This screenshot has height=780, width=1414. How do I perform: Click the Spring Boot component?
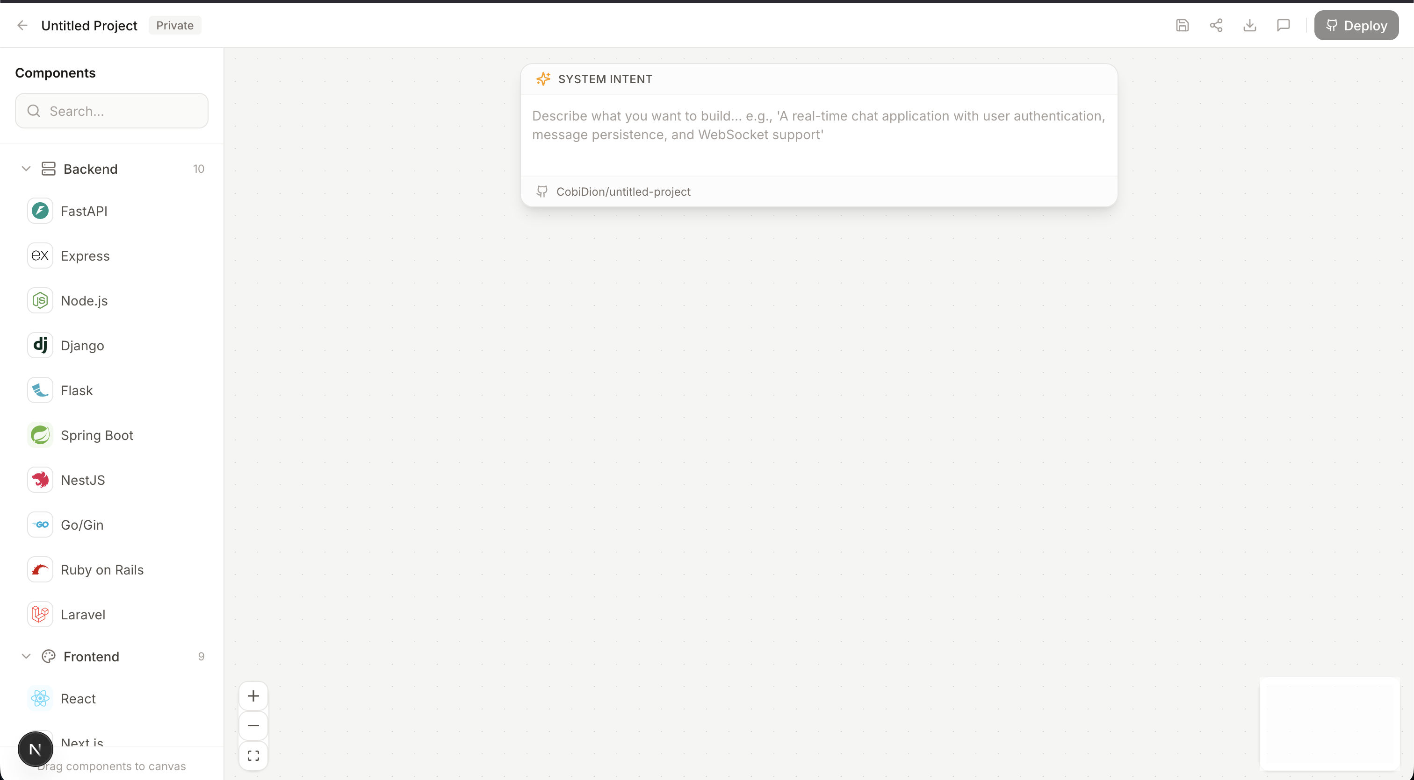[97, 435]
